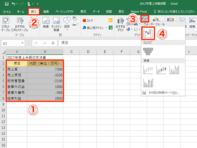Click the Name Box showing A2

[11, 43]
